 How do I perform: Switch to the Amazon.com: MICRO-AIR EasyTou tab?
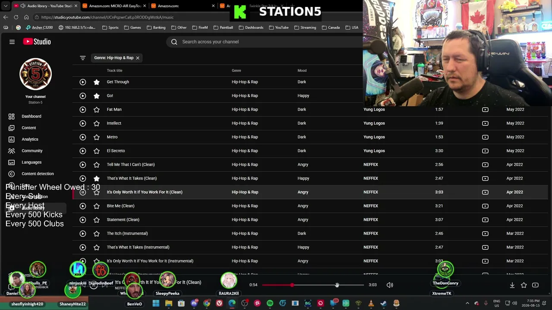pos(114,6)
